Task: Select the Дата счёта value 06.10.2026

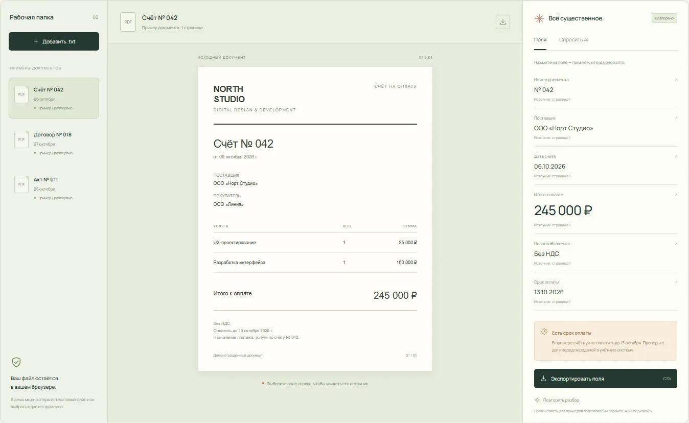Action: 550,167
